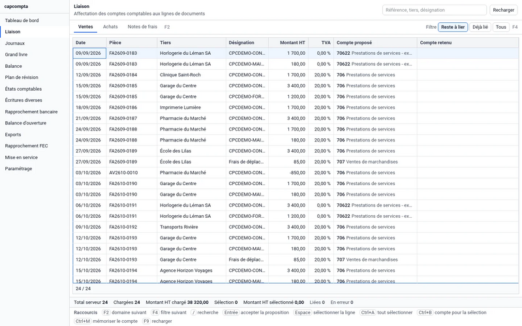Click piece FA2610-0192 cell

[132, 227]
